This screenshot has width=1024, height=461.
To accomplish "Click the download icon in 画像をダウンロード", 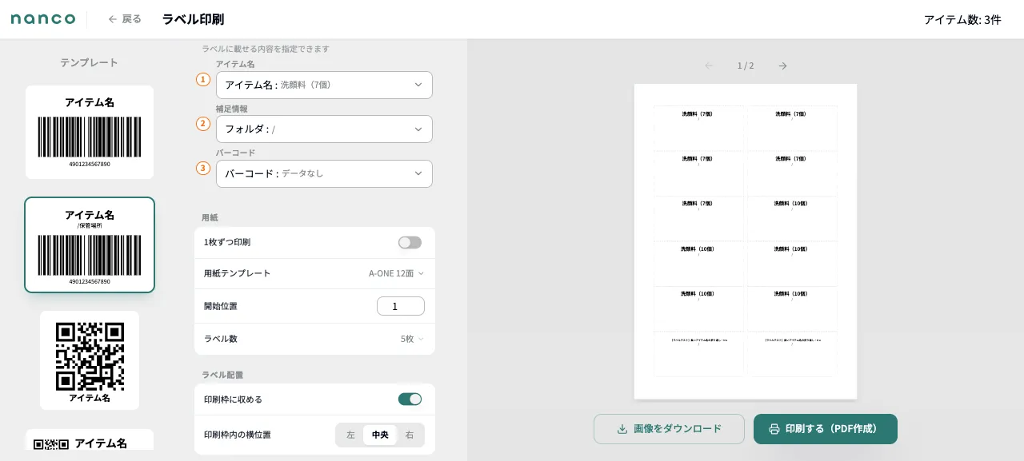I will 622,429.
